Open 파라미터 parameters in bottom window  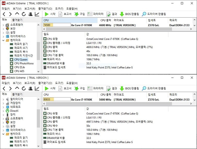point(95,88)
